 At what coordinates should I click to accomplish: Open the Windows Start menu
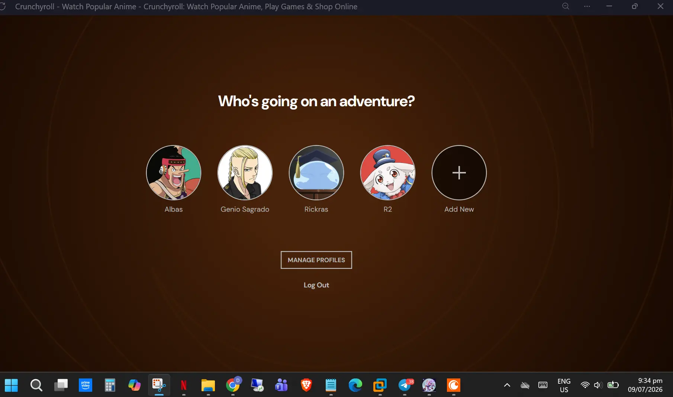[x=11, y=385]
